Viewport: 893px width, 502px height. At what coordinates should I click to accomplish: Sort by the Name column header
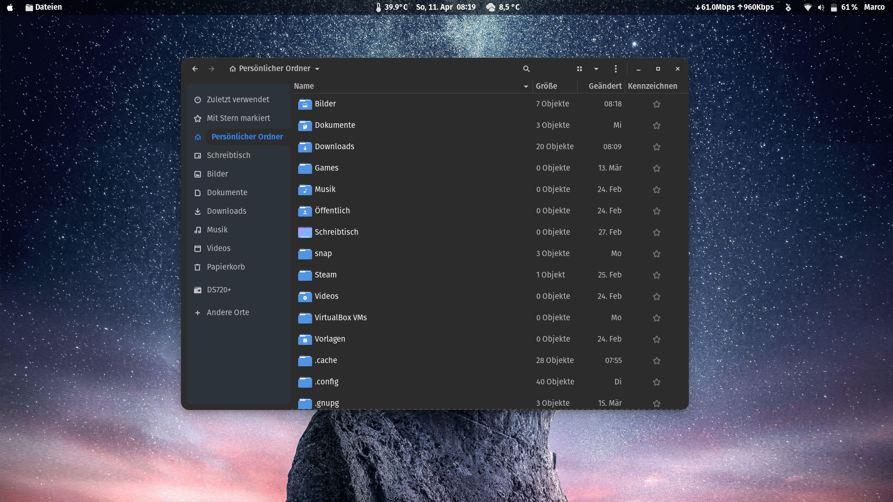pyautogui.click(x=304, y=86)
